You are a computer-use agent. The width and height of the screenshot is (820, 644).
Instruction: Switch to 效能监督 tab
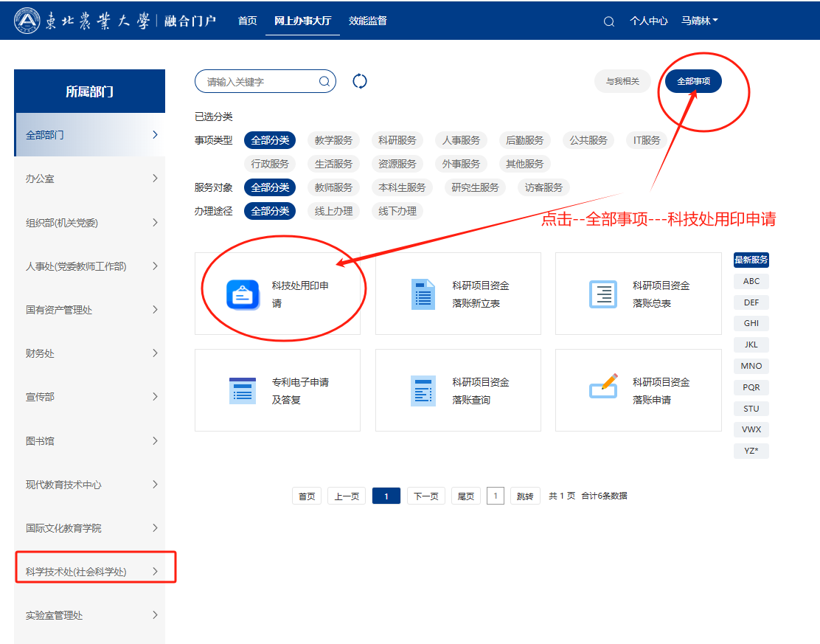point(367,21)
